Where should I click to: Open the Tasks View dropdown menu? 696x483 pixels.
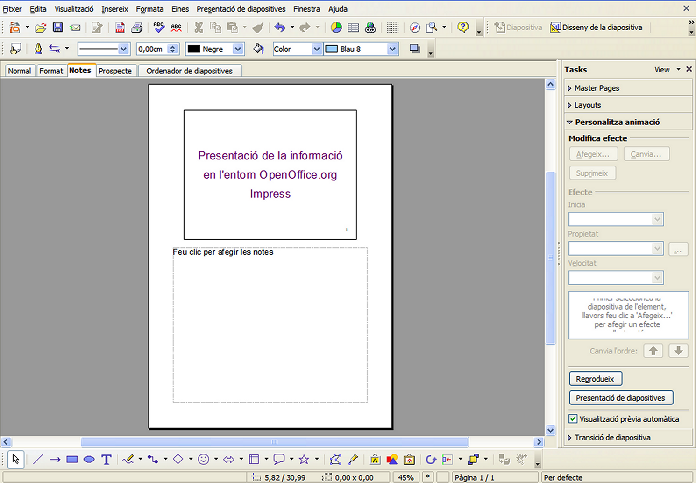[x=667, y=70]
